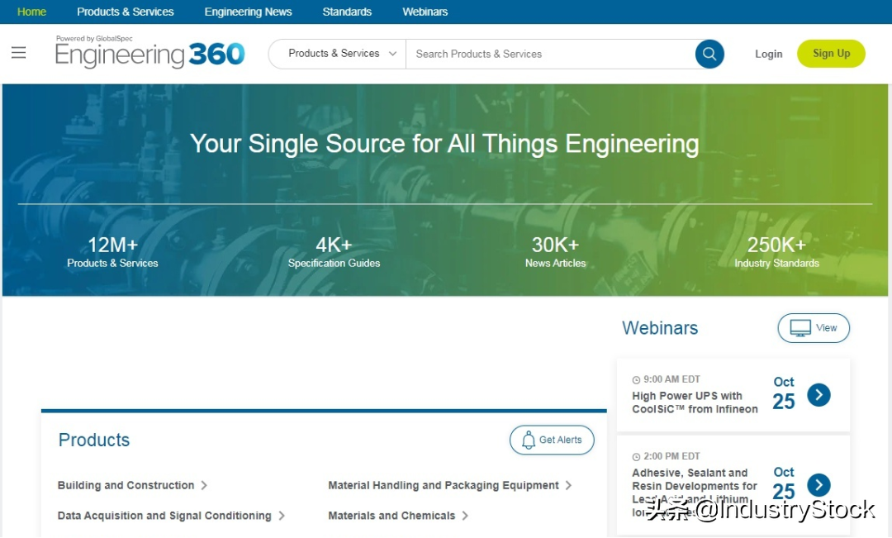Click 'Your Single Source for All Things Engineering'
892x538 pixels.
(444, 144)
